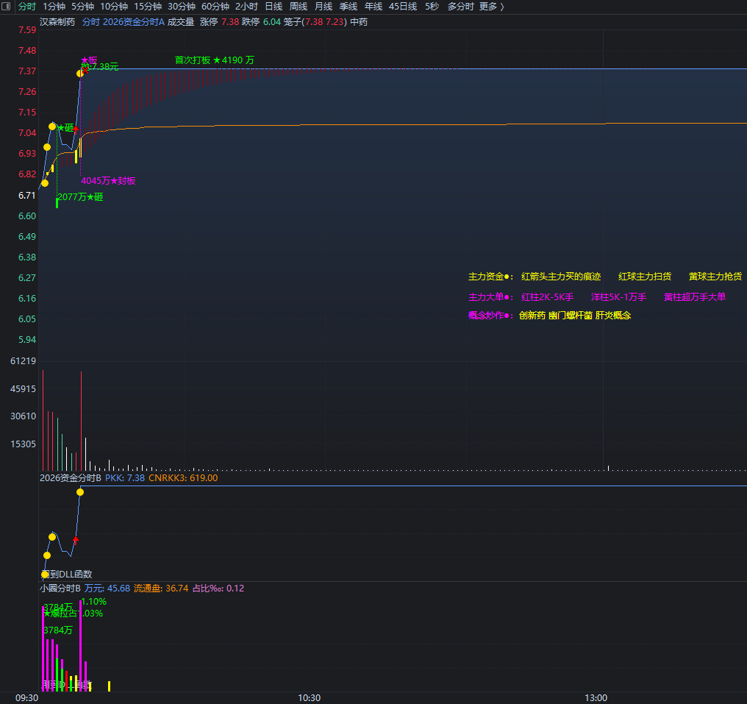Click the 小圈分时B indicator title
Screen dimensions: 747x704
[x=60, y=589]
